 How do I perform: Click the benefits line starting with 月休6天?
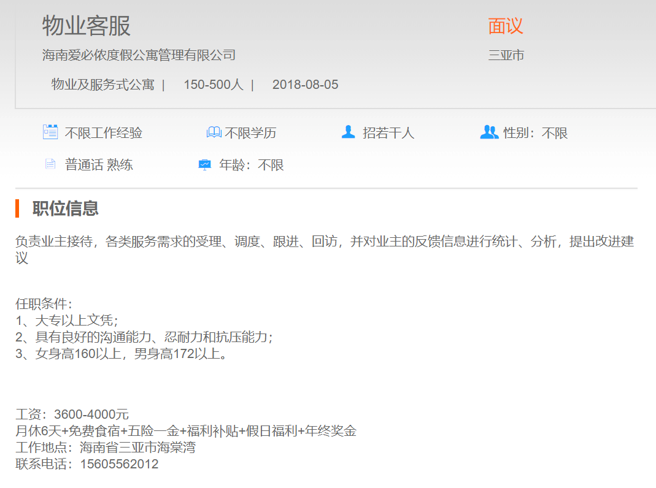point(186,431)
